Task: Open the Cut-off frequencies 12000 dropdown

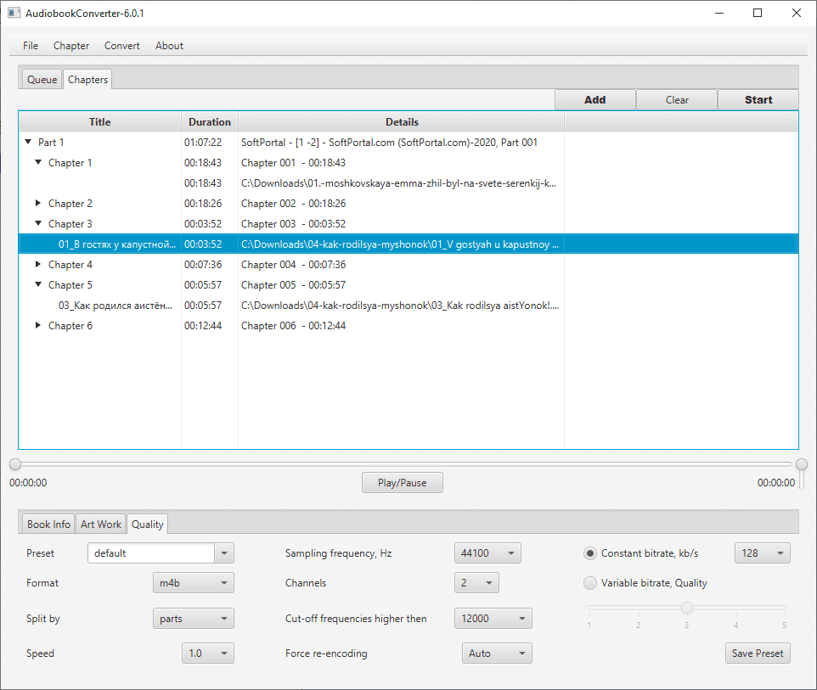Action: [493, 618]
